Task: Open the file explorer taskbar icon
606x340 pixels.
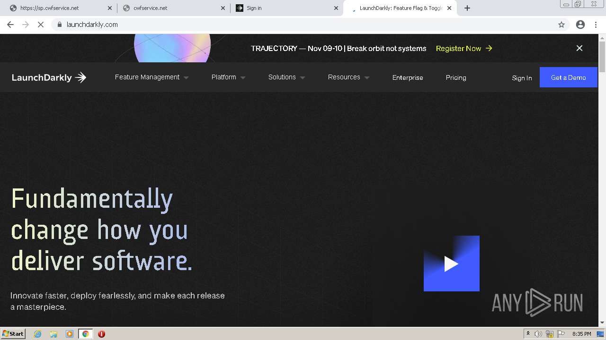Action: pos(53,334)
